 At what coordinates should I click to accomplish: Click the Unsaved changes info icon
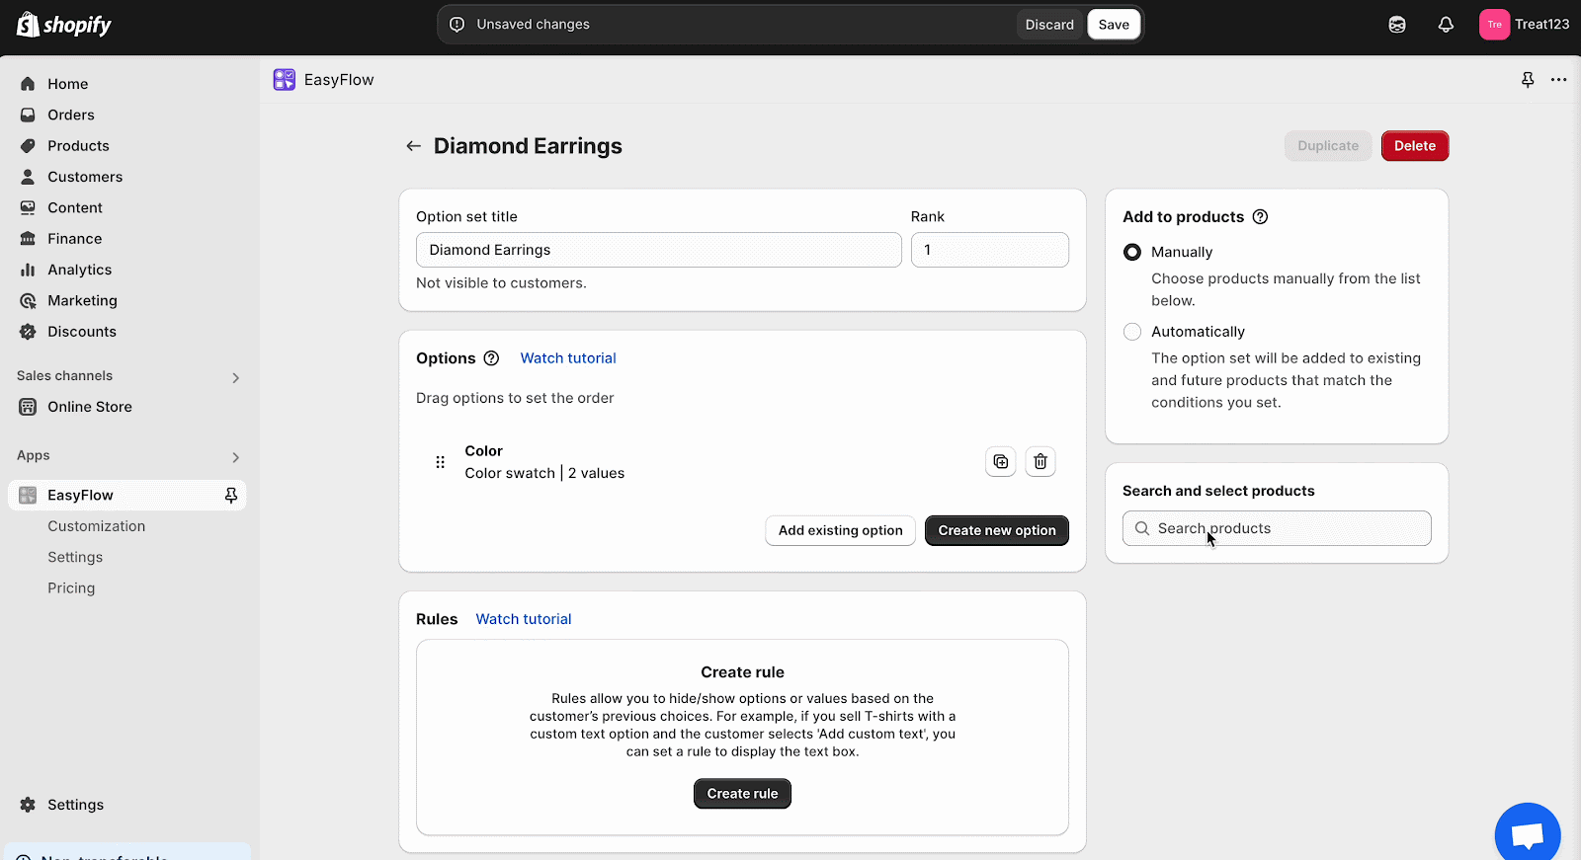pos(457,25)
